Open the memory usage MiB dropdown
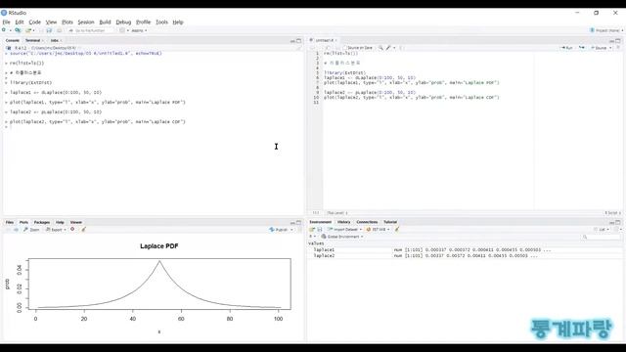 (378, 230)
